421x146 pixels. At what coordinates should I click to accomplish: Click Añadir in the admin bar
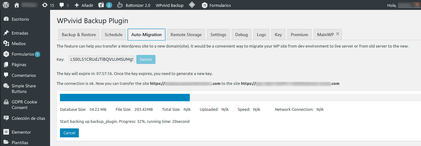tap(84, 5)
